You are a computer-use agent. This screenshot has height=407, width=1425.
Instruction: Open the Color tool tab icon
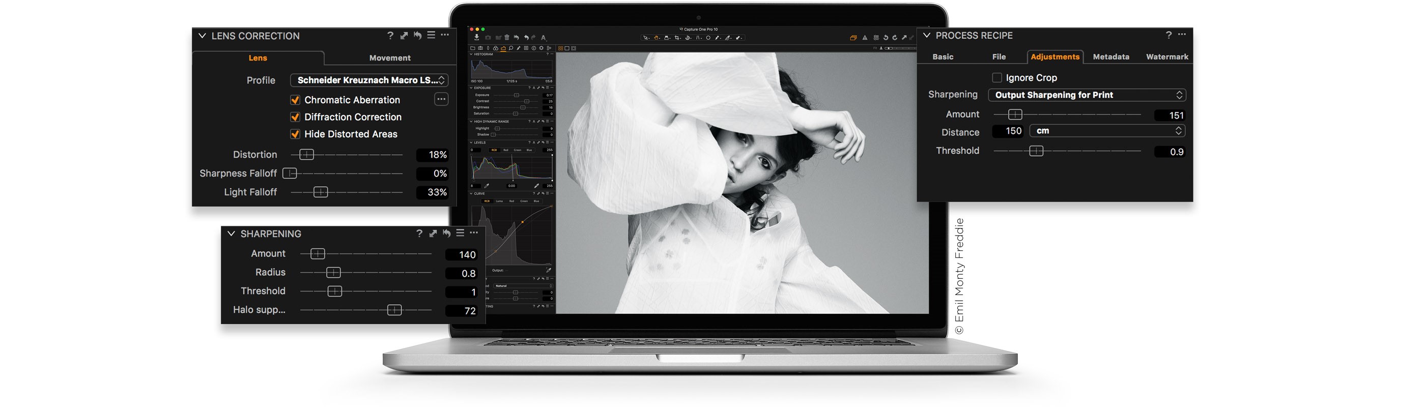(x=496, y=48)
